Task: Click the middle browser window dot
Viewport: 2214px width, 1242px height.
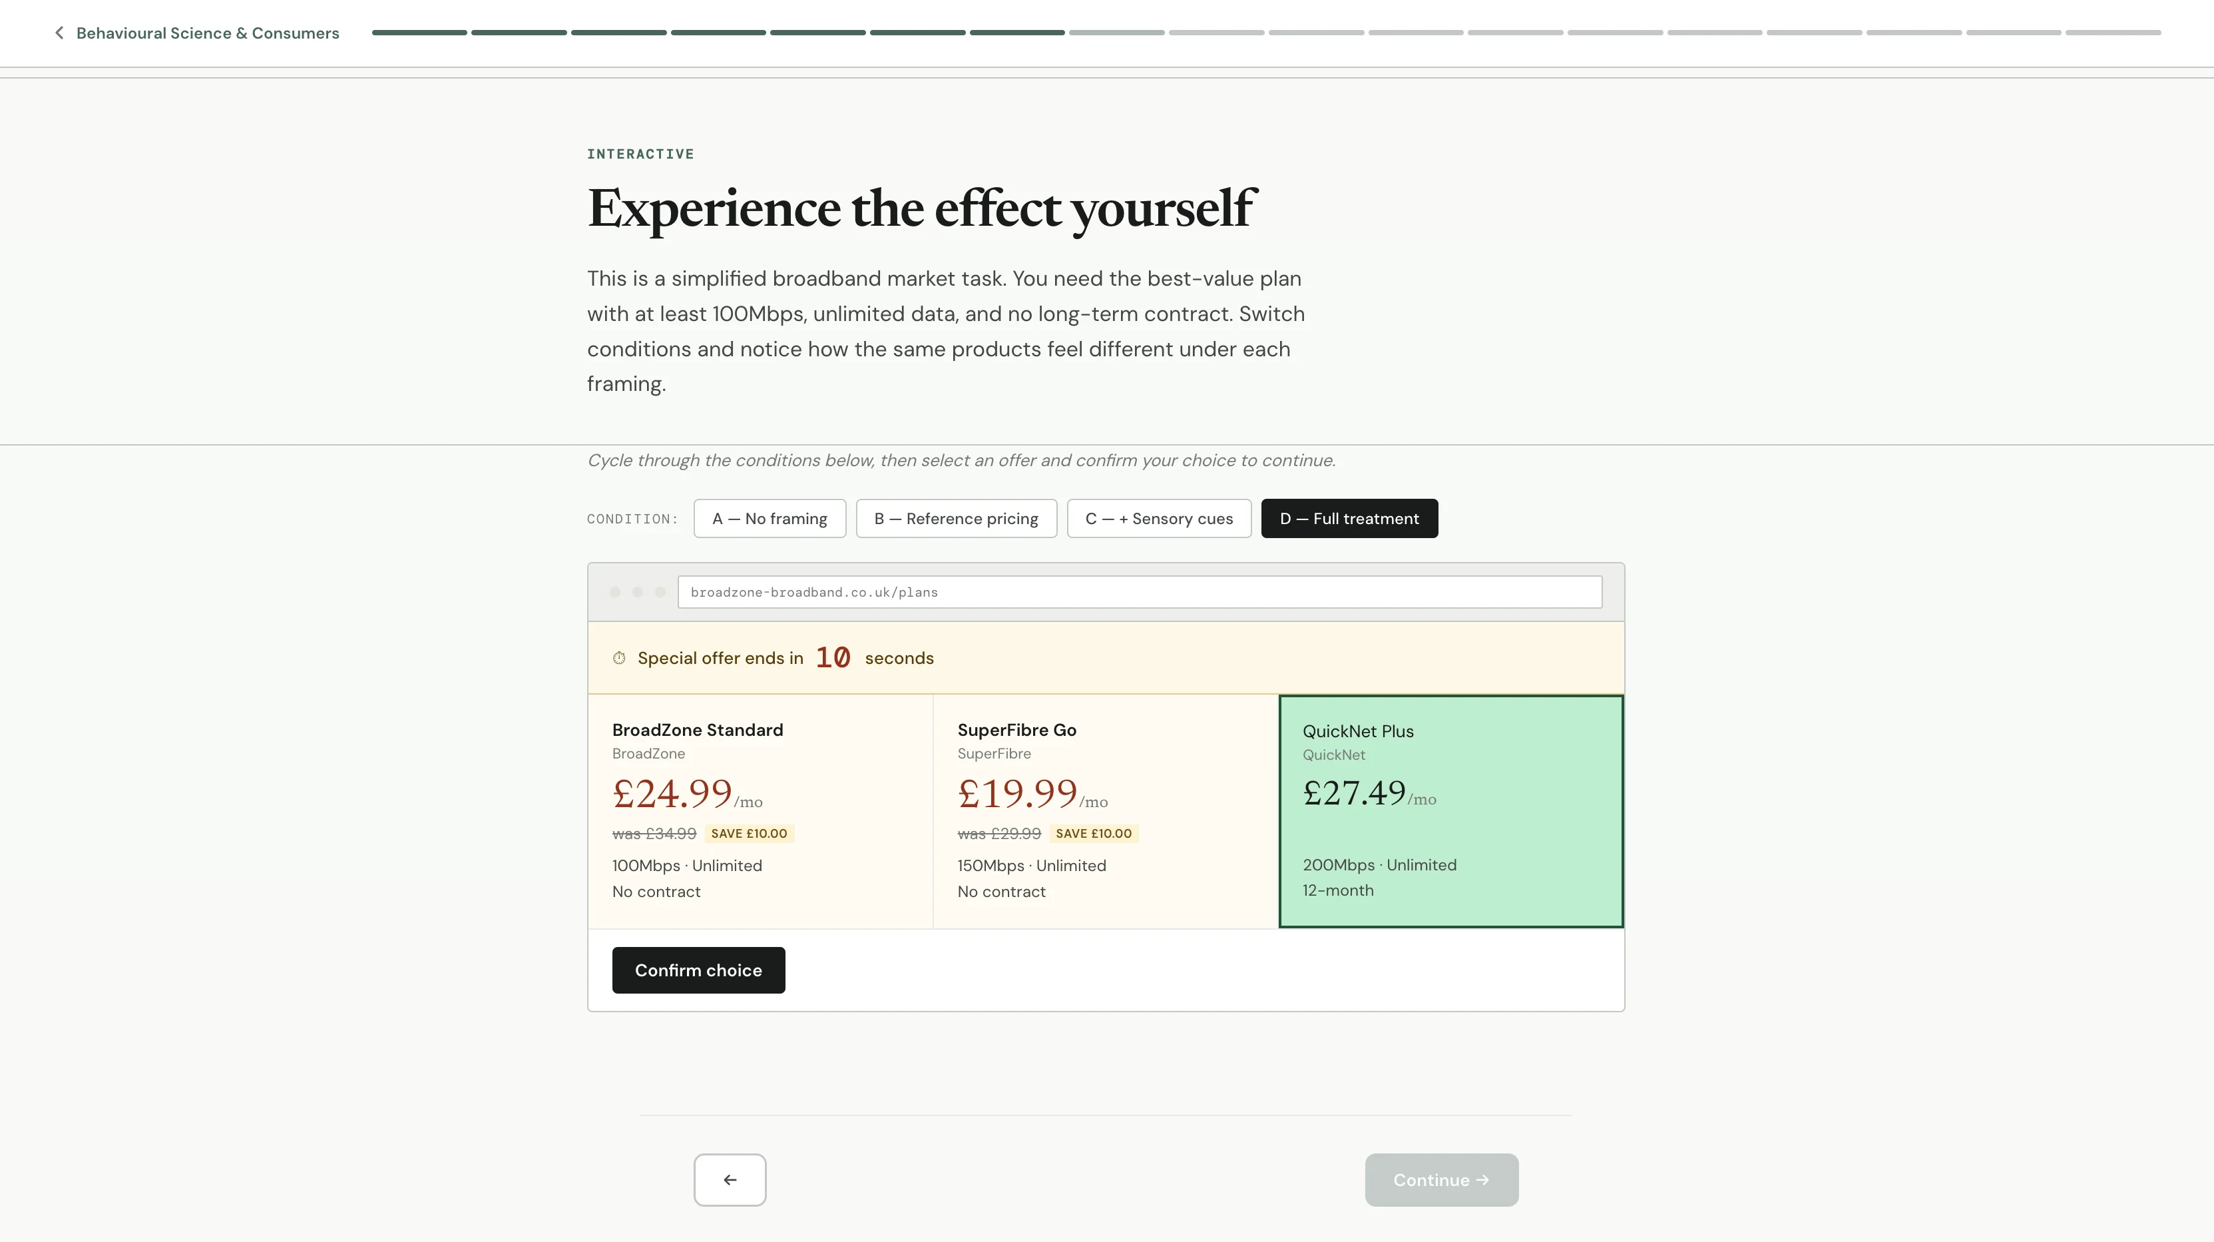Action: point(638,593)
